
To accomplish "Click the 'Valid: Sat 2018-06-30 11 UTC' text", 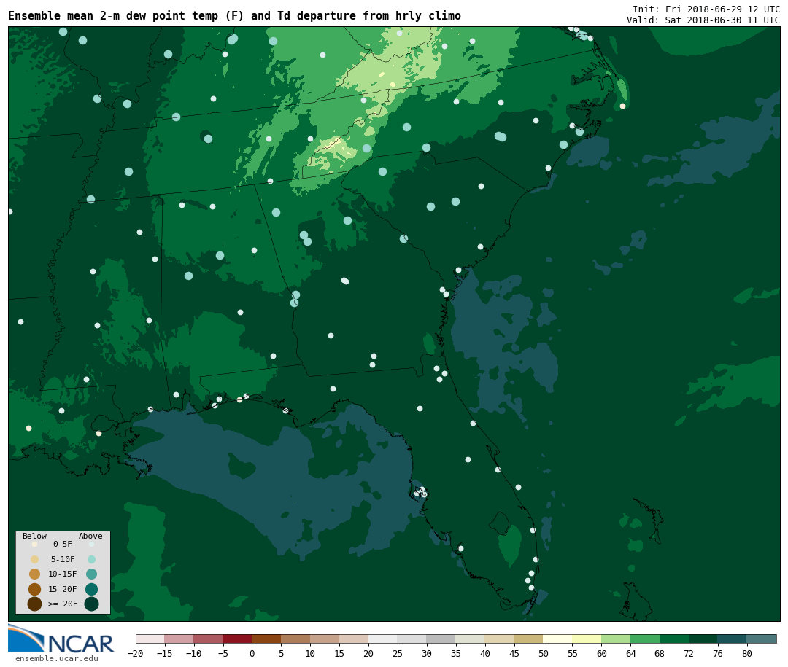I will pyautogui.click(x=703, y=20).
